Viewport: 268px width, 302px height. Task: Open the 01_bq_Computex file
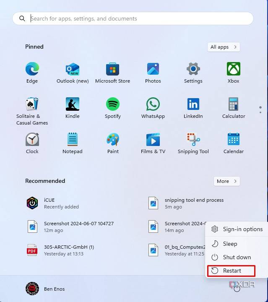176,250
